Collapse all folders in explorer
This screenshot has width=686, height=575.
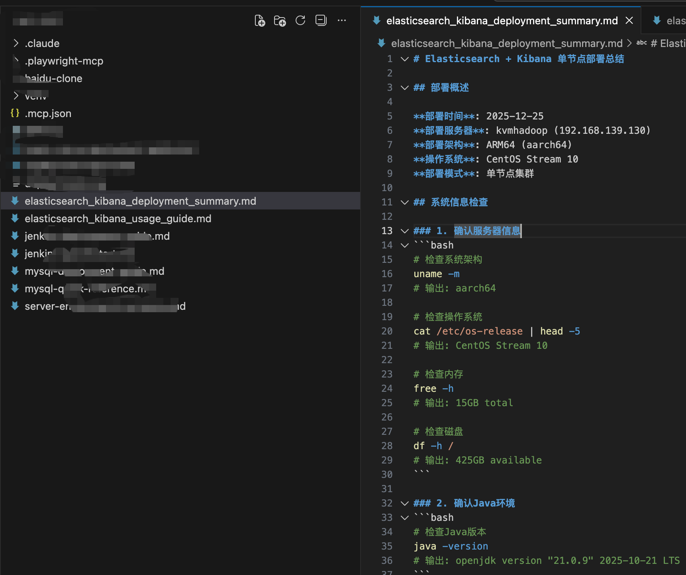point(321,20)
